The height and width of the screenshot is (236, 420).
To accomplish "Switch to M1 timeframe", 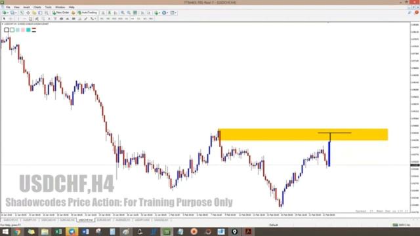I will click(102, 19).
